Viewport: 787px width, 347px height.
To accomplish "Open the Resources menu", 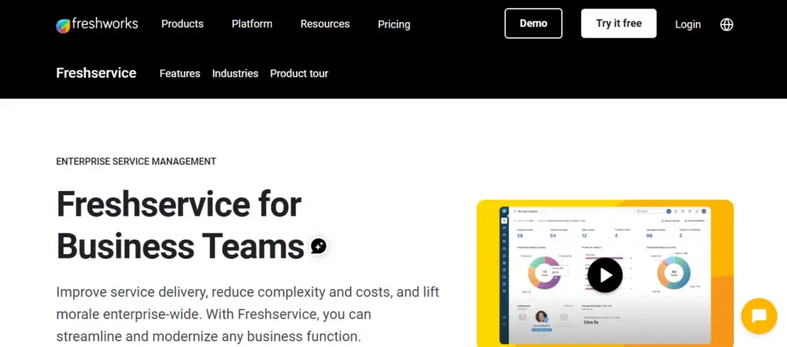I will (325, 24).
